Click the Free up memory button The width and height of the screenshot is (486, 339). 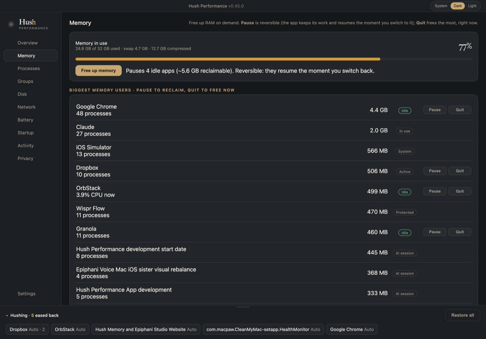pyautogui.click(x=98, y=71)
